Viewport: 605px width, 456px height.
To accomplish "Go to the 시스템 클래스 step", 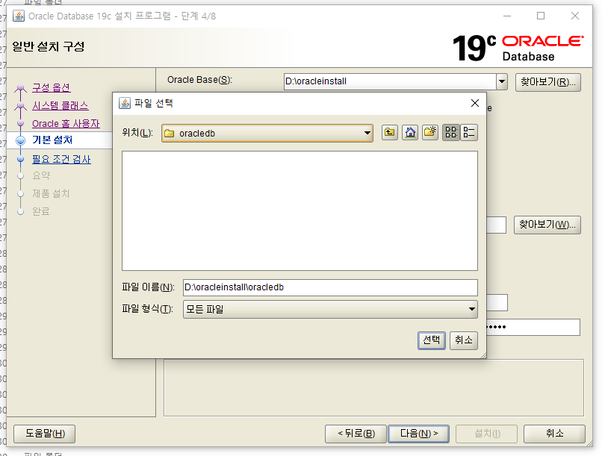I will 60,106.
